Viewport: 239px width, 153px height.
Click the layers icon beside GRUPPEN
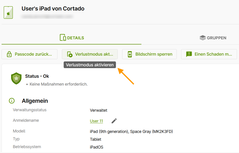(x=203, y=38)
